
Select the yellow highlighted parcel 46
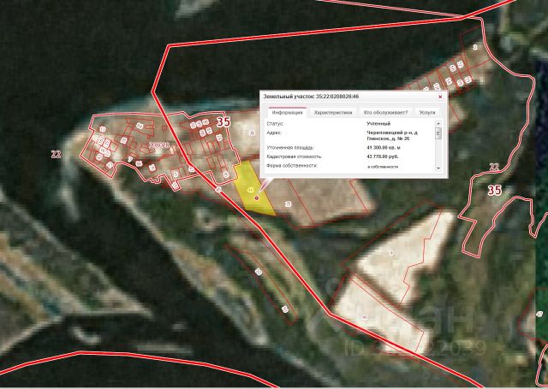click(x=253, y=190)
